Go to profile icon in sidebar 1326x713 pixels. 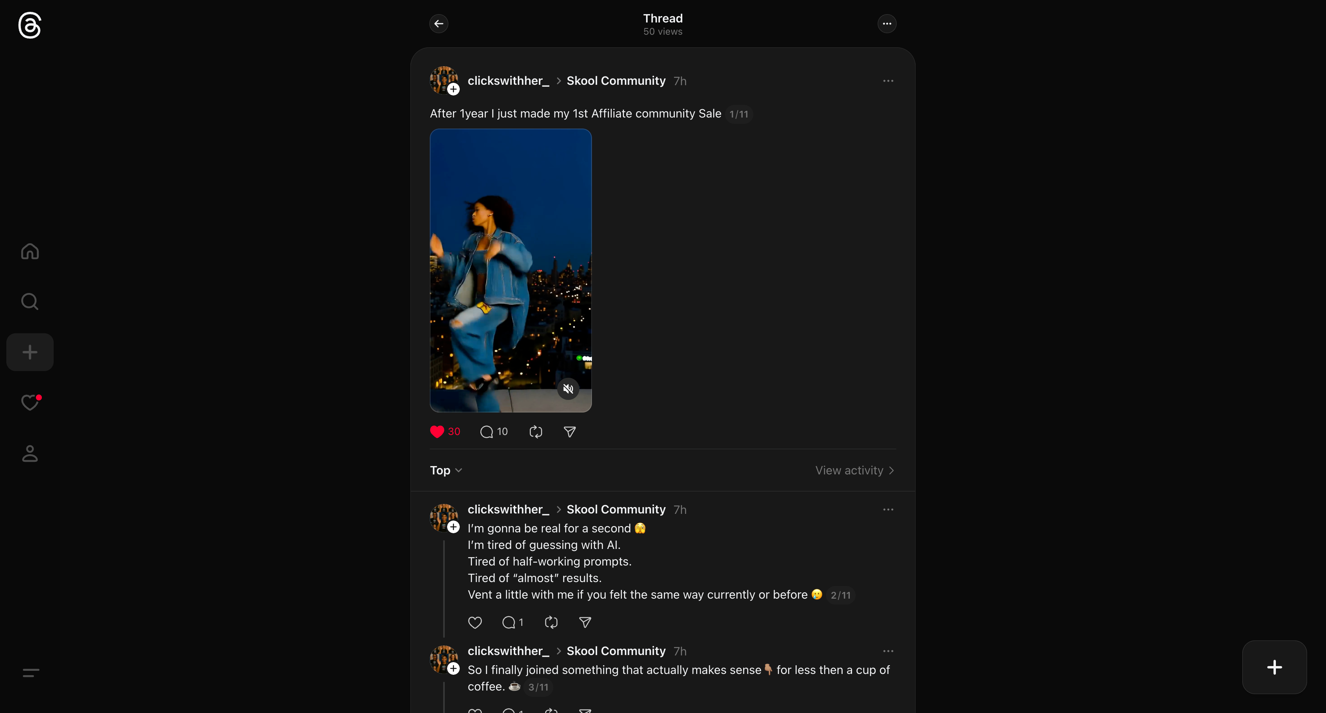tap(30, 453)
